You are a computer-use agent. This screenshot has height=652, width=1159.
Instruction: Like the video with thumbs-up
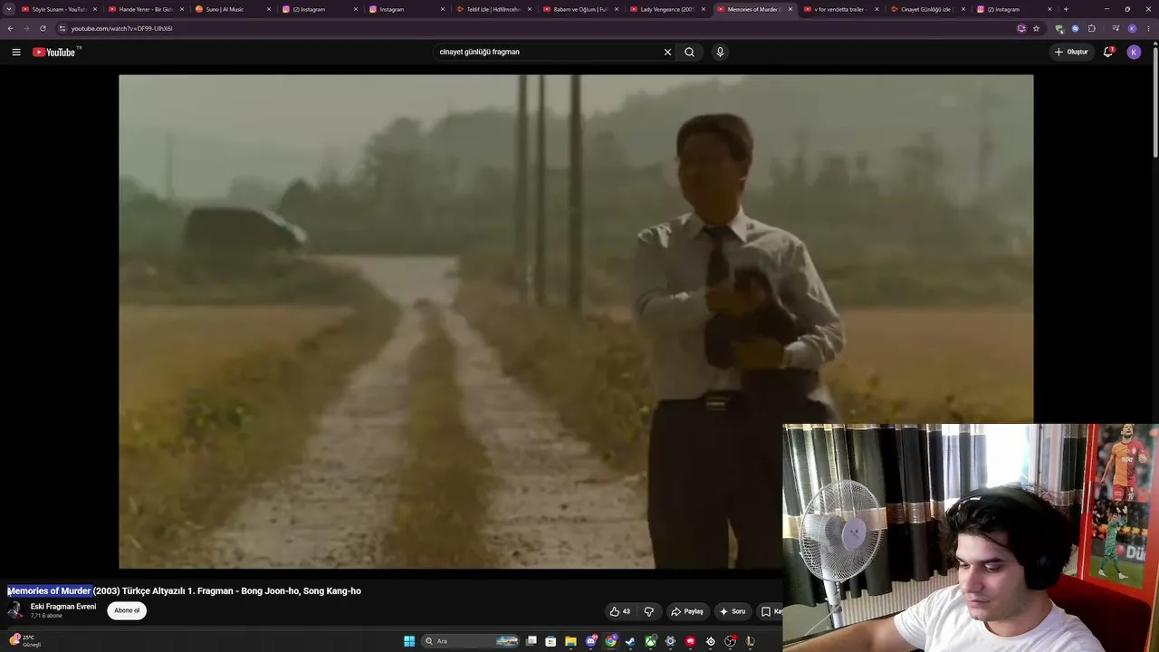click(x=620, y=611)
